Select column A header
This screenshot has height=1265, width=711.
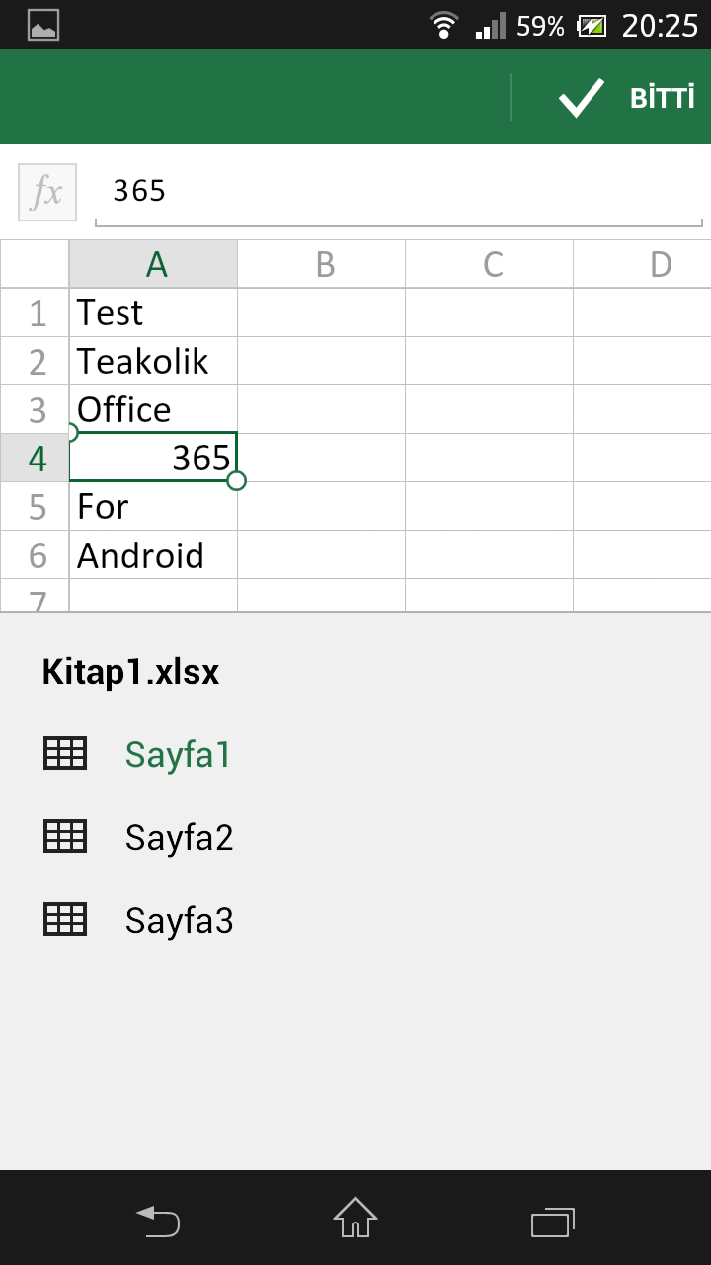point(153,264)
